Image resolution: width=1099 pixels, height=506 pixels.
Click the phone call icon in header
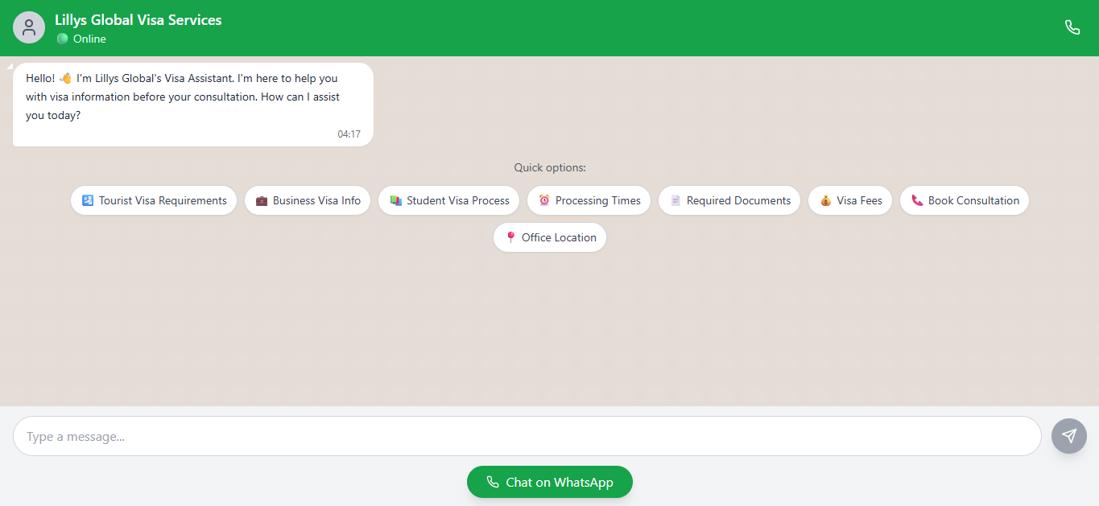point(1072,27)
